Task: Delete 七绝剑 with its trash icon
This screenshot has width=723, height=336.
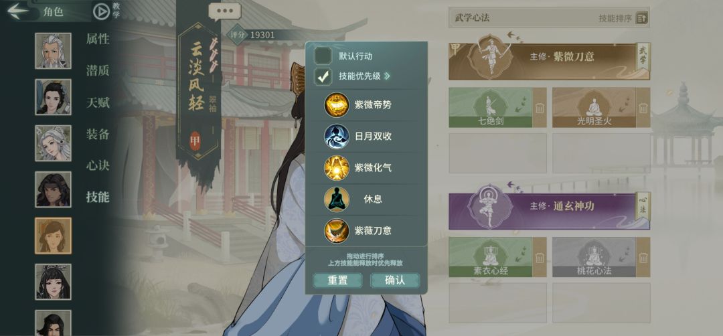Action: 540,109
